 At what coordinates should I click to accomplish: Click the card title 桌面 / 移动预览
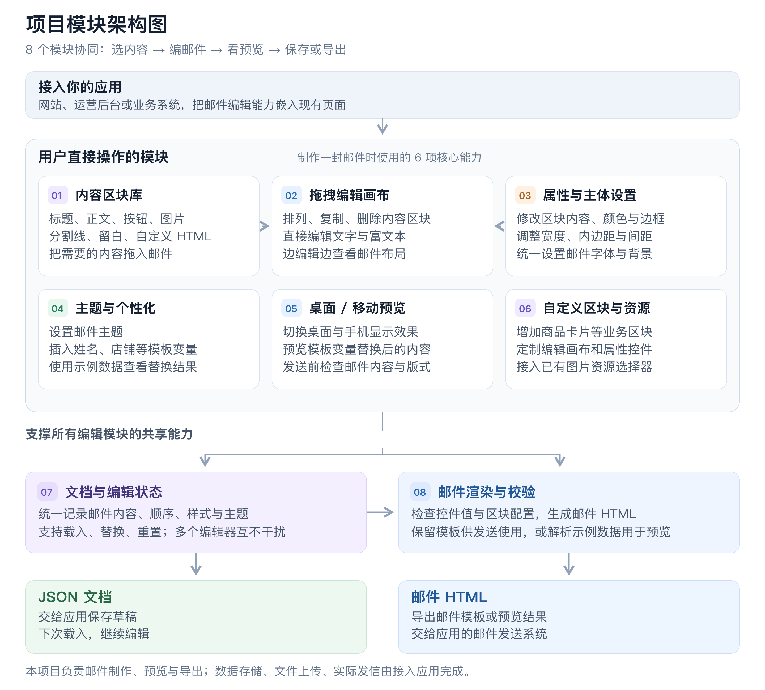[358, 308]
